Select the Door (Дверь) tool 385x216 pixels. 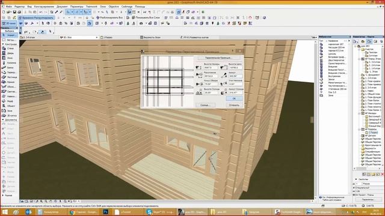click(x=9, y=53)
